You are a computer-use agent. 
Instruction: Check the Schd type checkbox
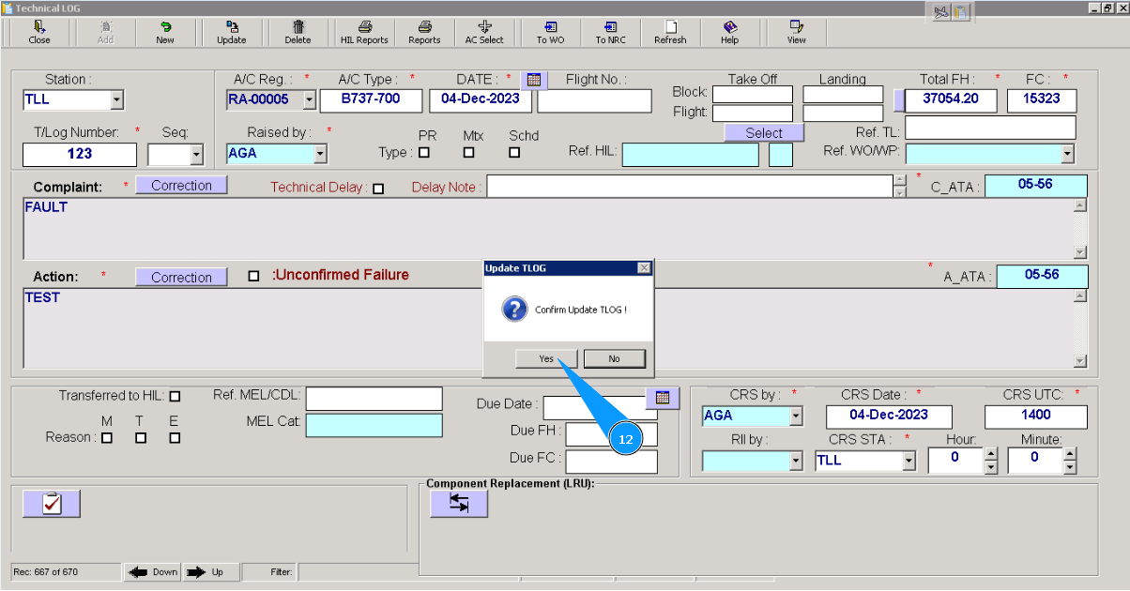coord(515,152)
